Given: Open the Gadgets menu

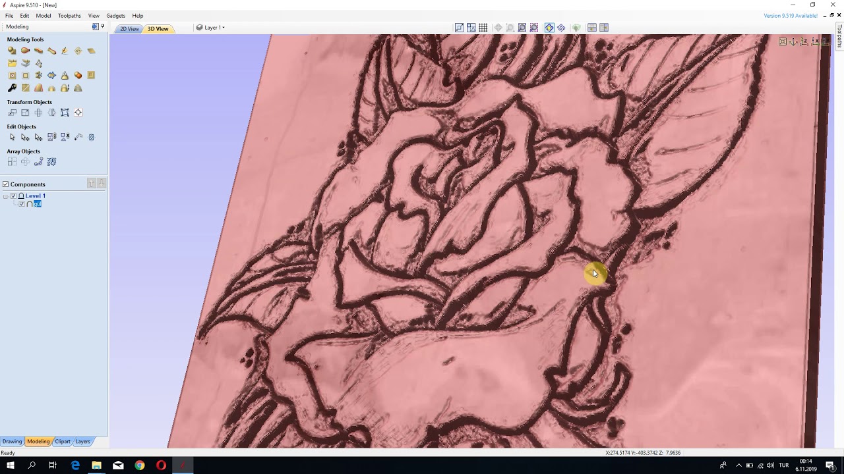Looking at the screenshot, I should click(x=116, y=16).
